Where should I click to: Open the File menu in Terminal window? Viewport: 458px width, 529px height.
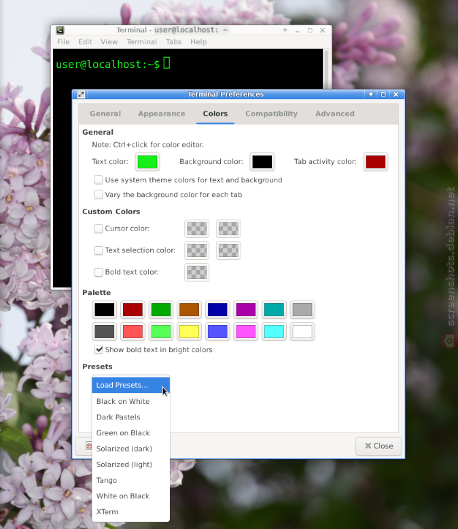(x=63, y=42)
